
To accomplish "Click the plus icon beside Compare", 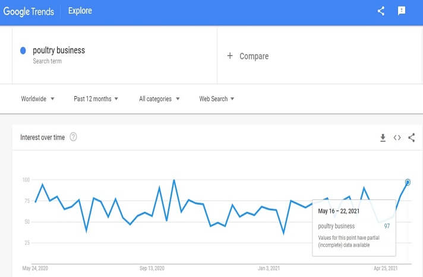I will pyautogui.click(x=230, y=56).
